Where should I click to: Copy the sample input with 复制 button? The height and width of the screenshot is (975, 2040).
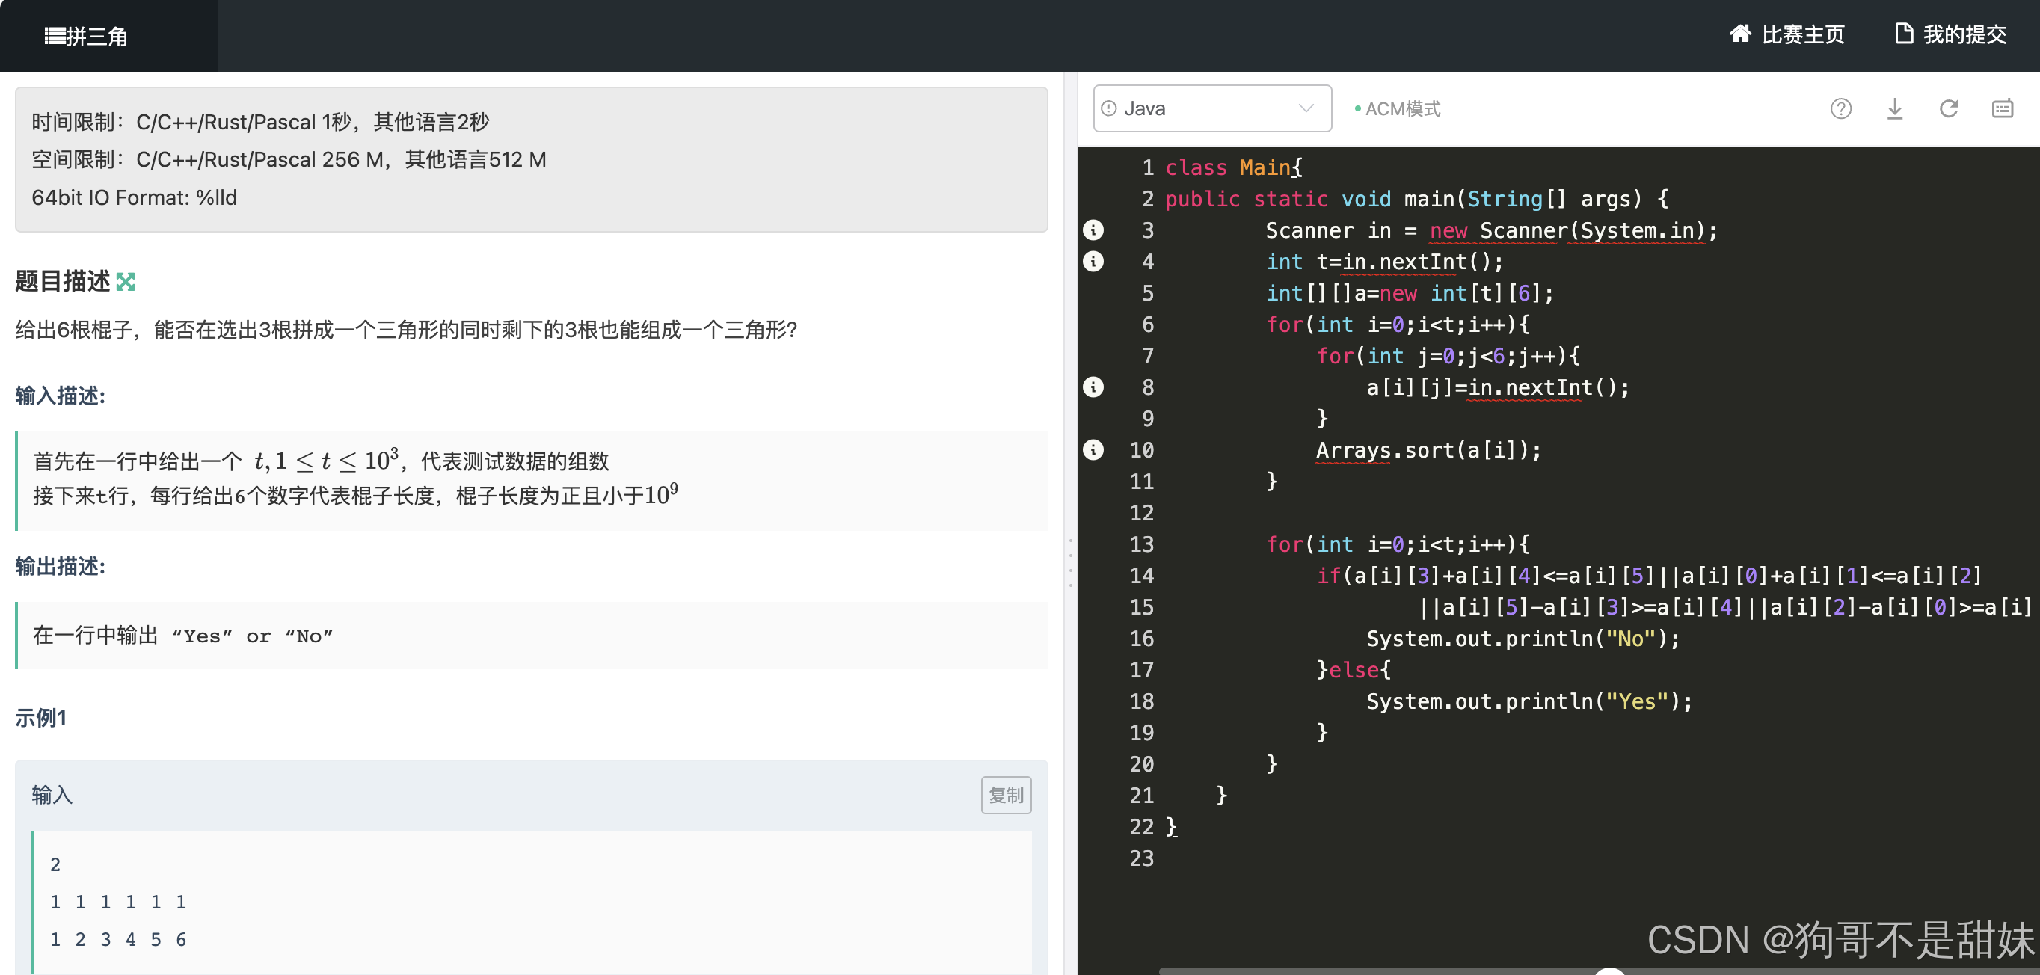(x=1006, y=794)
